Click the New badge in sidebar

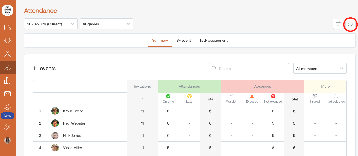(7, 116)
